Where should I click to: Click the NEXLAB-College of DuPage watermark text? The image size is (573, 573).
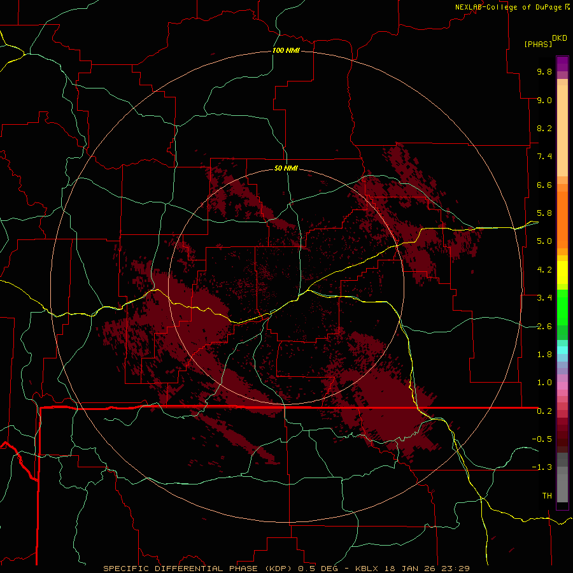click(x=508, y=7)
